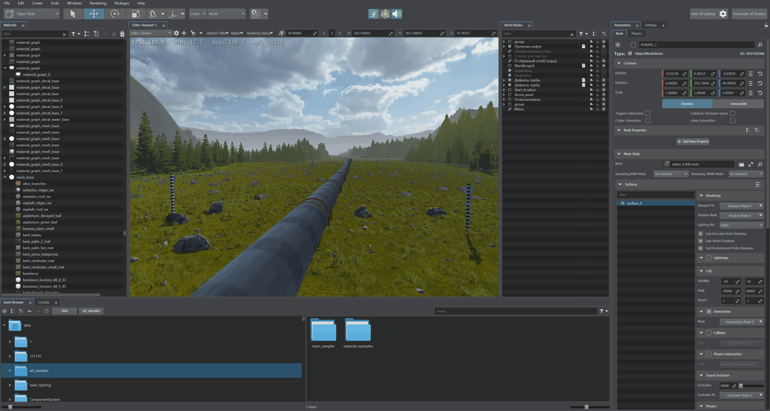Open bake lighting settings gear
Screen dimensions: 770x411
tap(723, 14)
